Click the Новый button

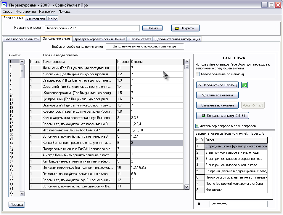click(x=152, y=28)
